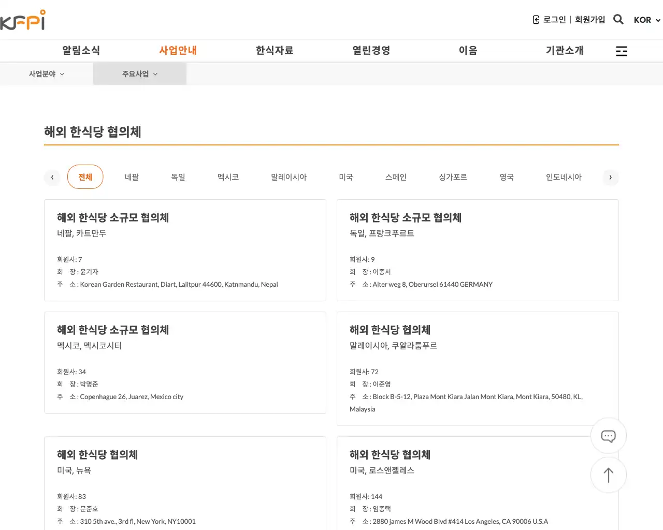Click the 로그인 login icon link
The image size is (663, 530).
point(549,20)
